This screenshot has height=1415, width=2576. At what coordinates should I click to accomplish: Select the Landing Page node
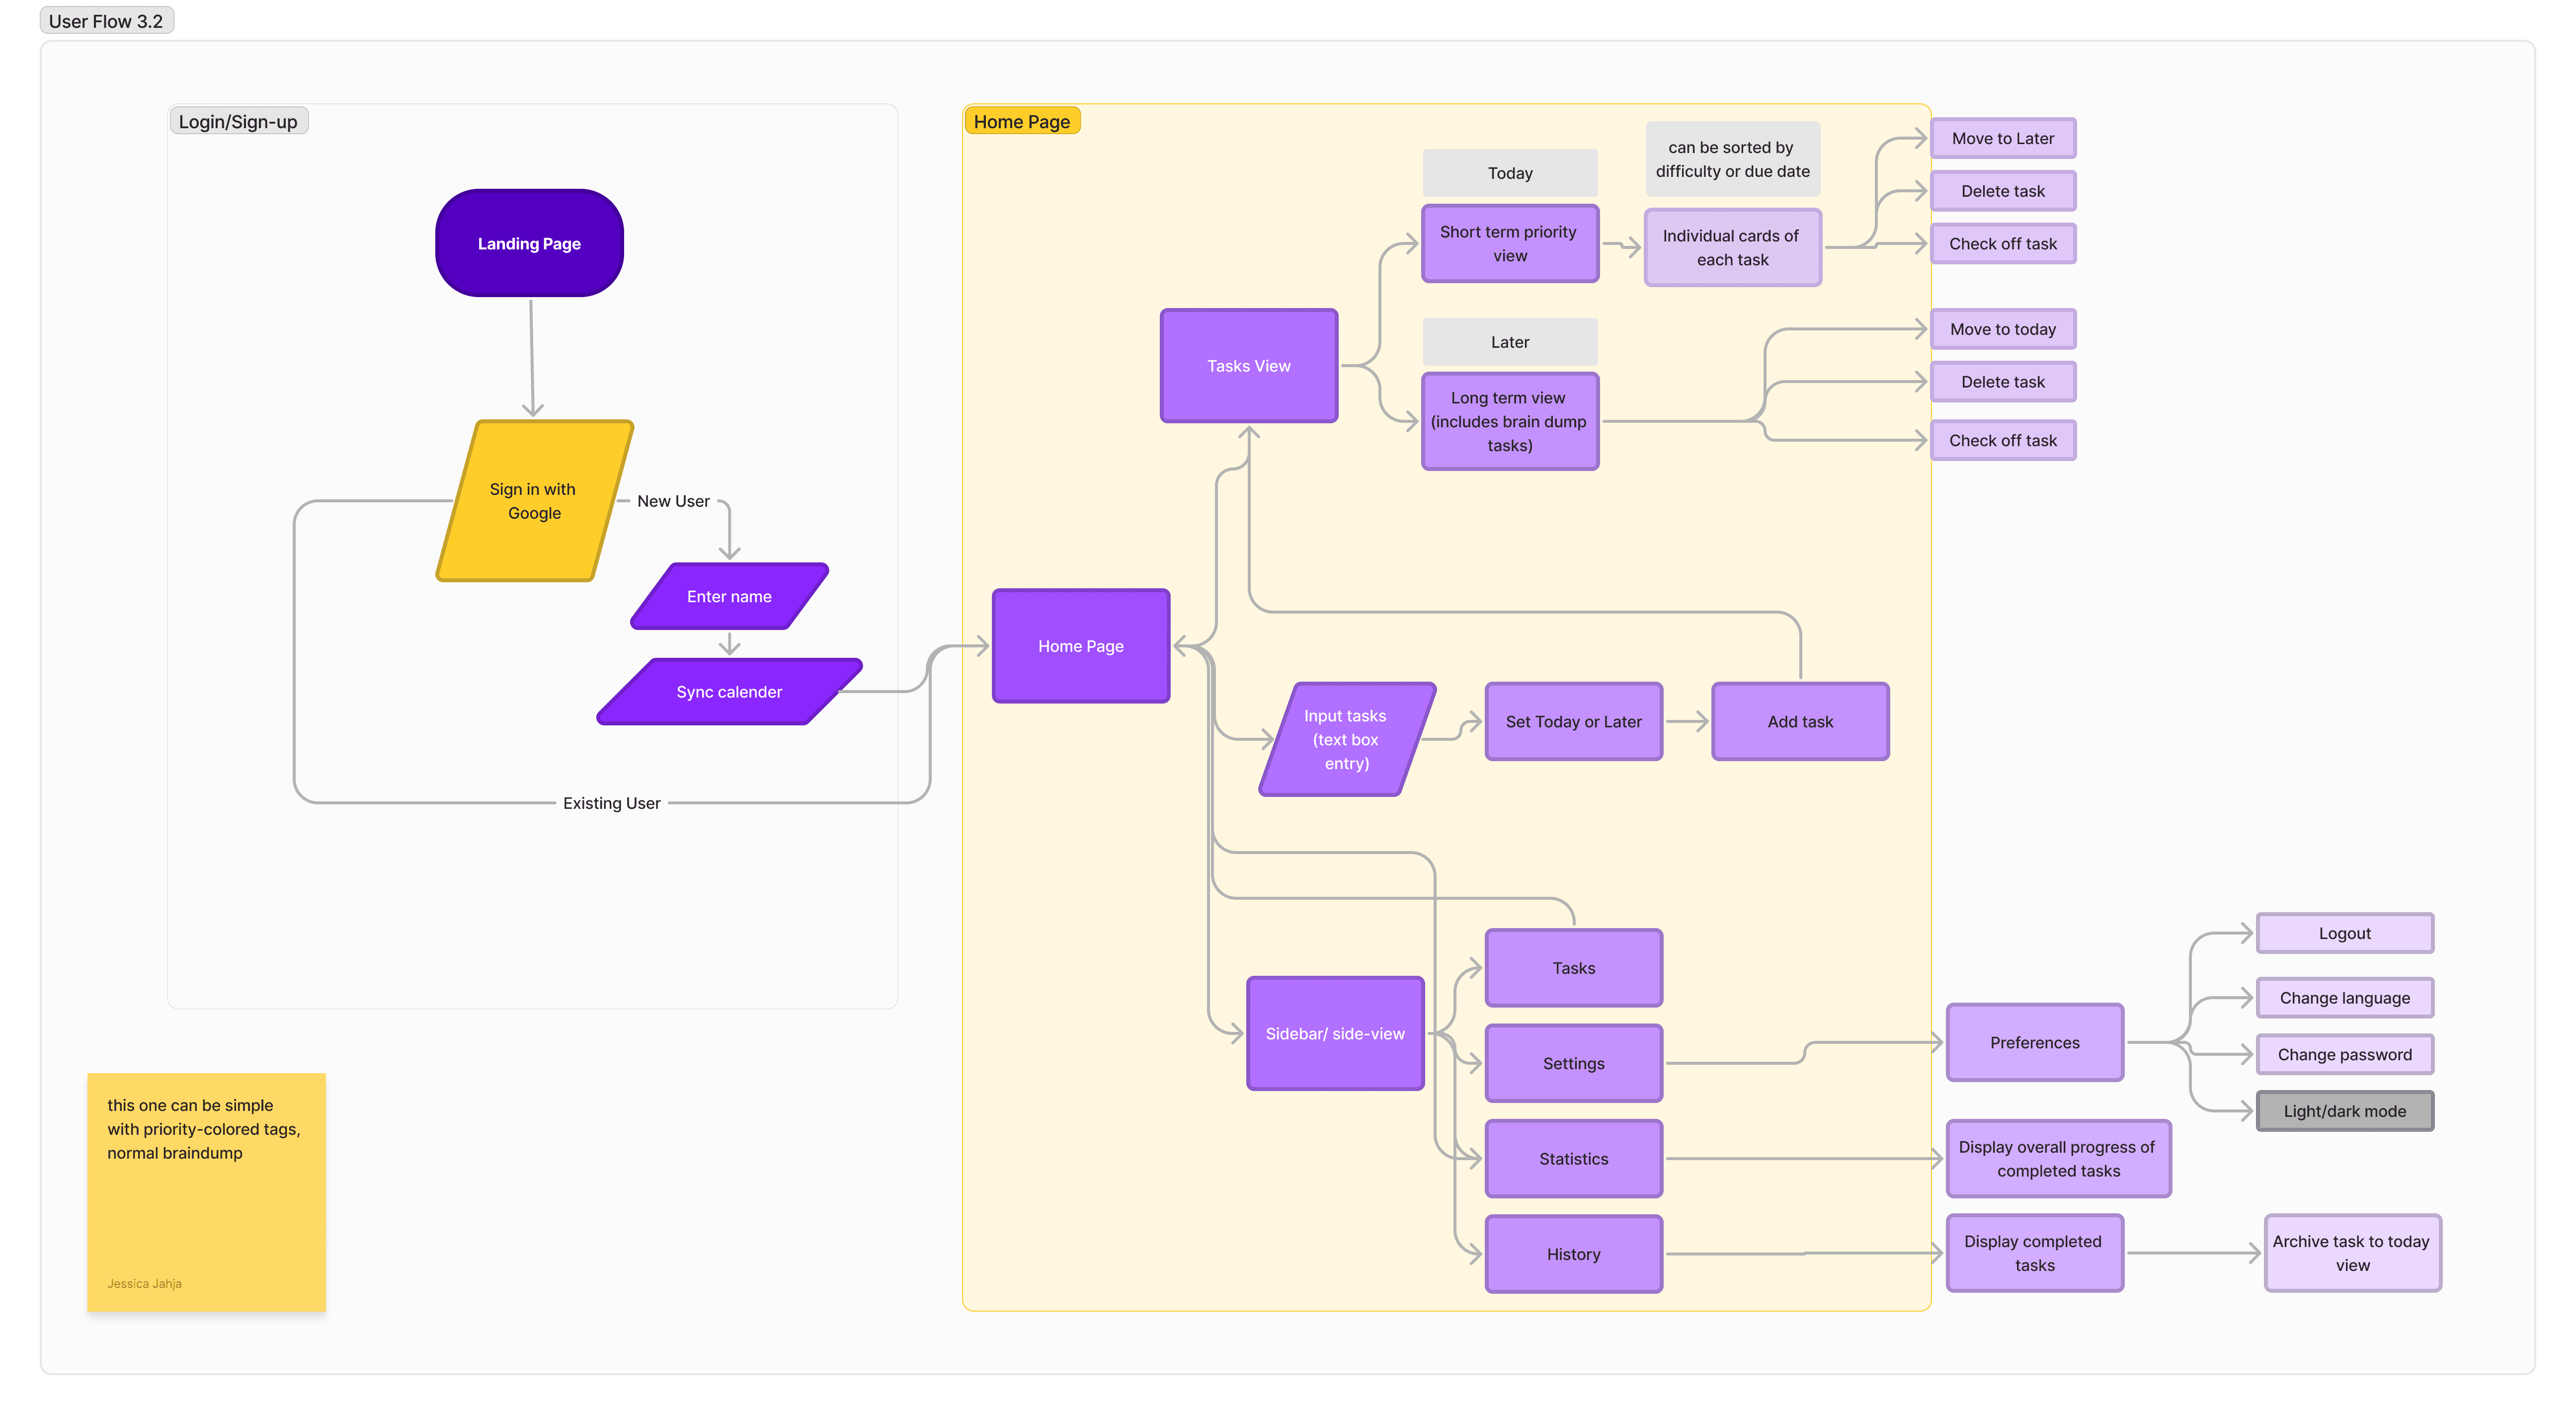(529, 243)
